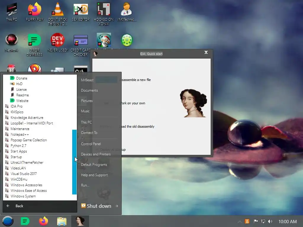Click the Shut down button
This screenshot has width=303, height=227.
(96, 206)
